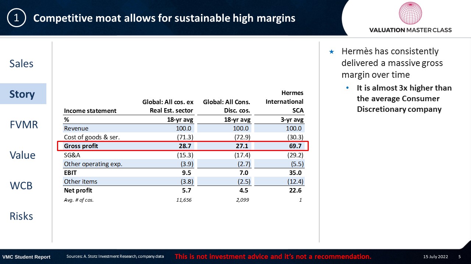Click the slide page number 5

(x=459, y=257)
